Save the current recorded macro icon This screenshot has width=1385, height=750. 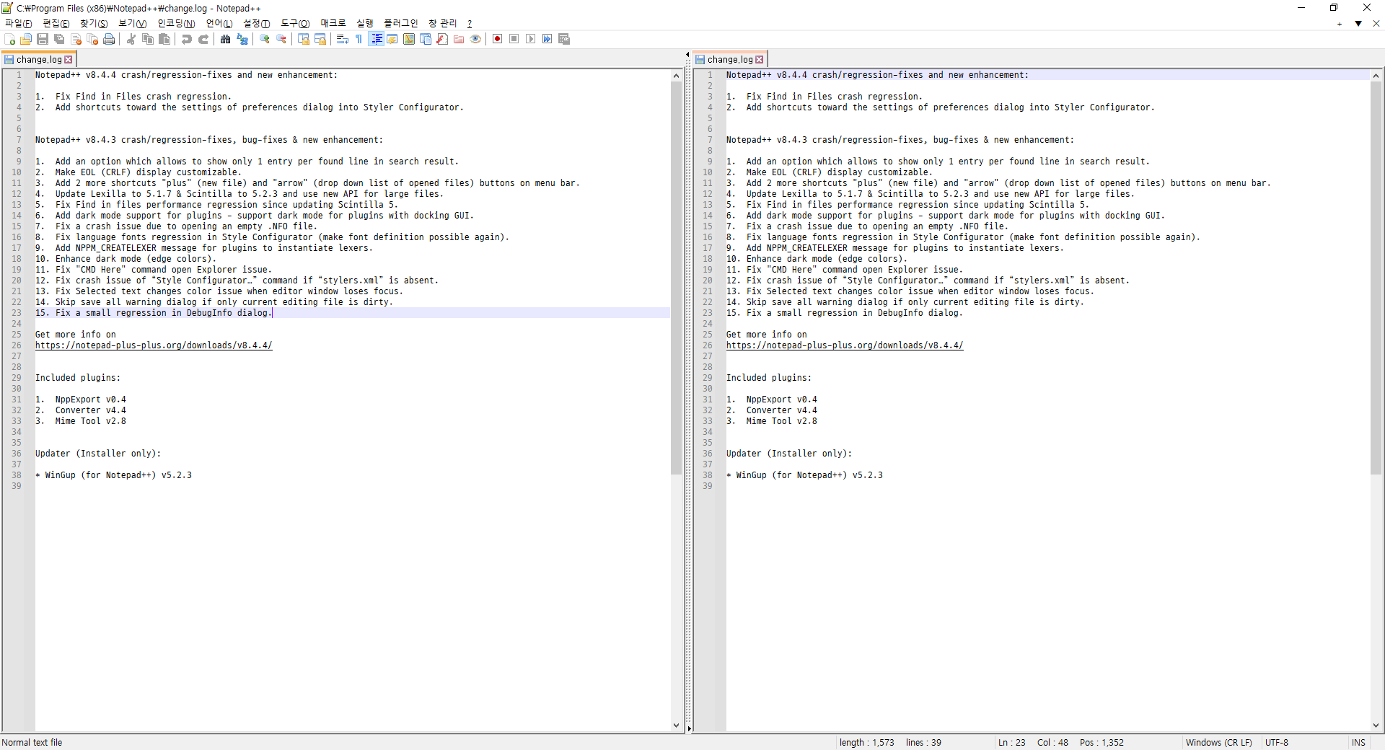point(564,39)
